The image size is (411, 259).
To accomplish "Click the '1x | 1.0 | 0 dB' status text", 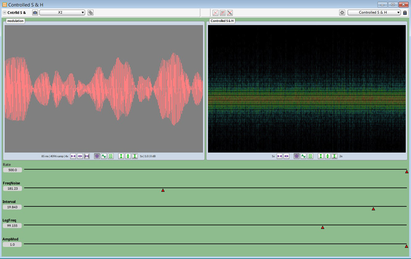I will [x=147, y=156].
